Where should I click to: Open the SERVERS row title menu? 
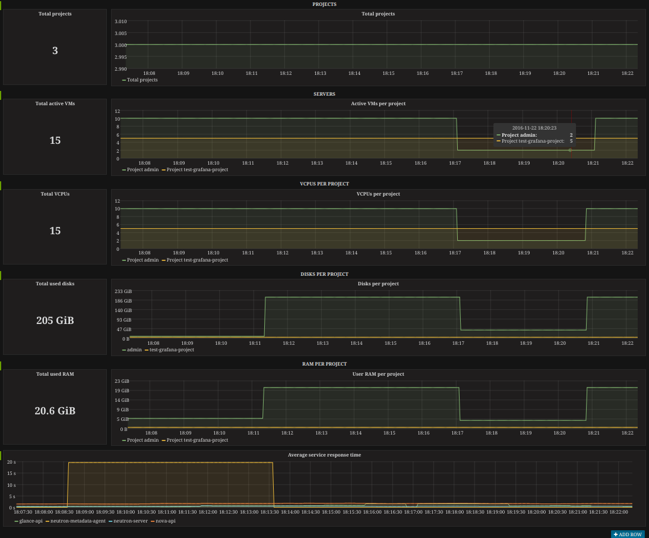324,94
